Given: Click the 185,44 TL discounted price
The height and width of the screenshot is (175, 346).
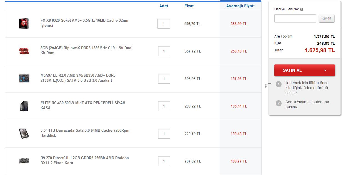Looking at the screenshot, I should click(239, 106).
